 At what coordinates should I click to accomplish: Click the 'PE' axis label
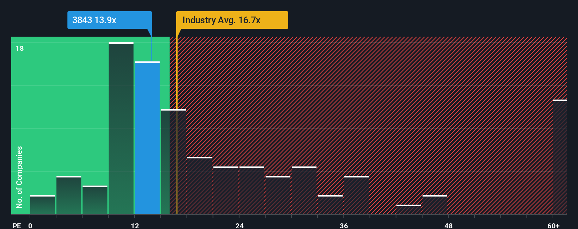tap(17, 225)
